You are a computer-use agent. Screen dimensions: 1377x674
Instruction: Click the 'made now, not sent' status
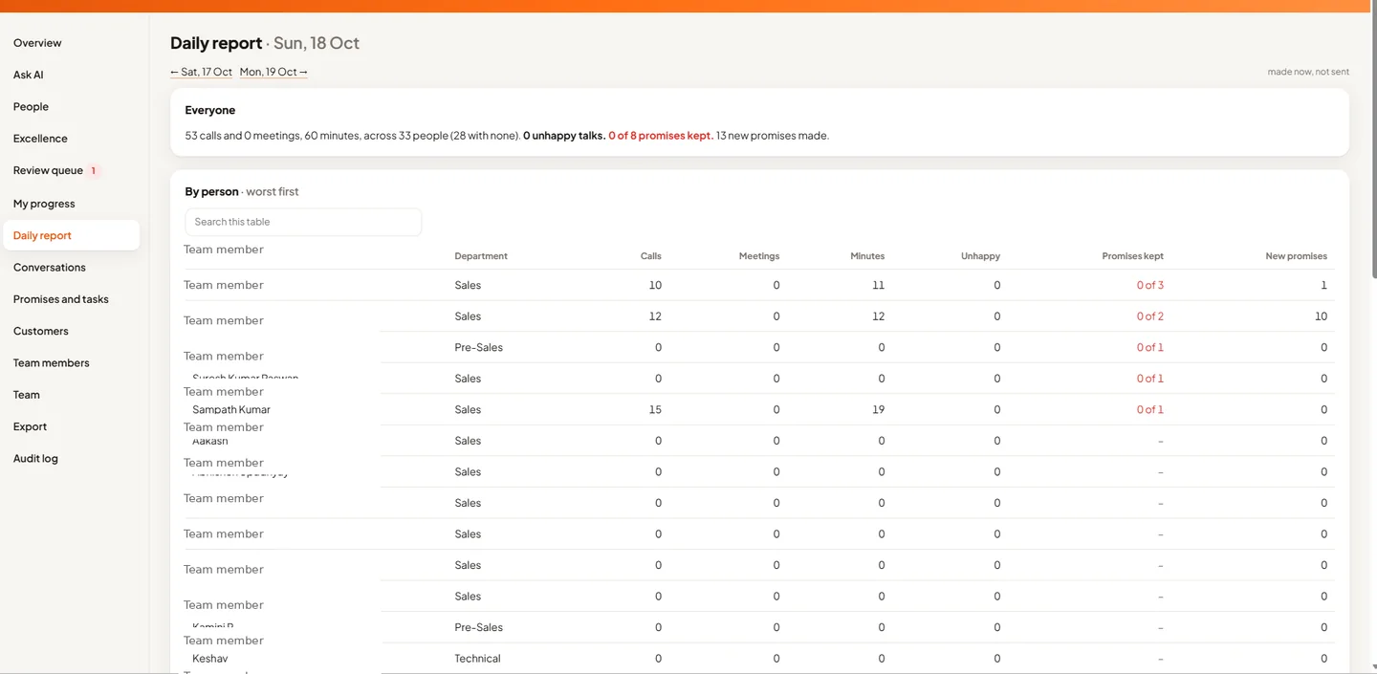pos(1308,72)
